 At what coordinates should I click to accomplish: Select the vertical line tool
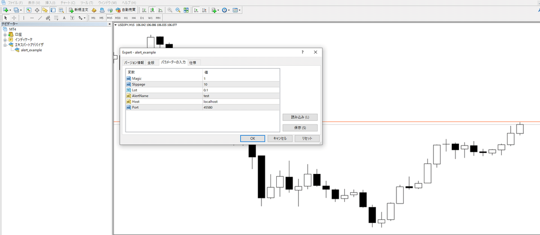(24, 18)
